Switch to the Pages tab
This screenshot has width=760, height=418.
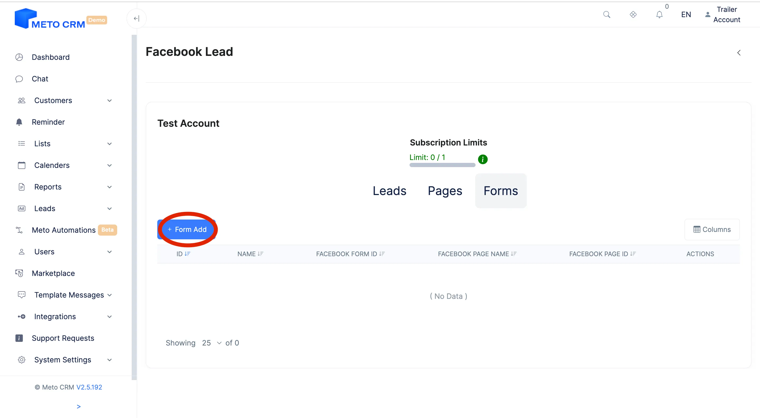point(445,191)
